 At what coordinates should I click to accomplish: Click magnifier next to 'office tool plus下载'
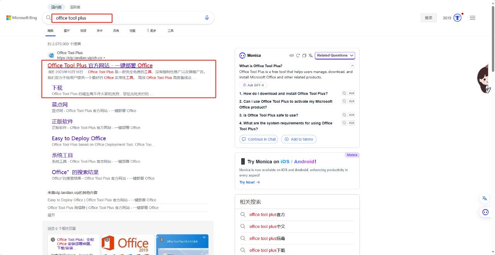pos(243,250)
